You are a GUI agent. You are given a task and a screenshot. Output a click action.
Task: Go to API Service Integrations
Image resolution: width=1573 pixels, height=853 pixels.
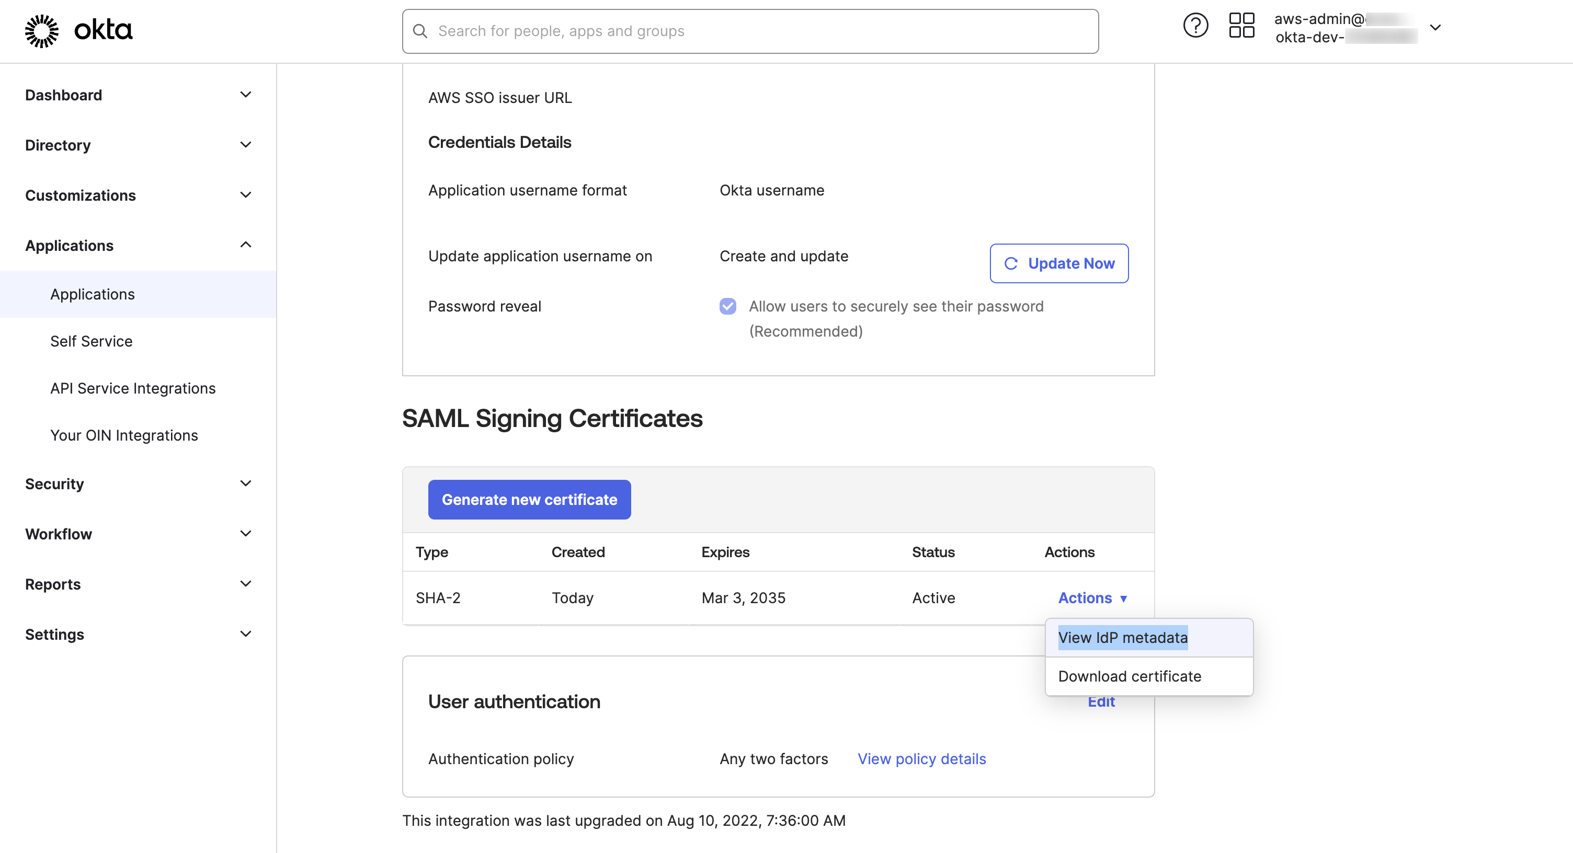132,388
